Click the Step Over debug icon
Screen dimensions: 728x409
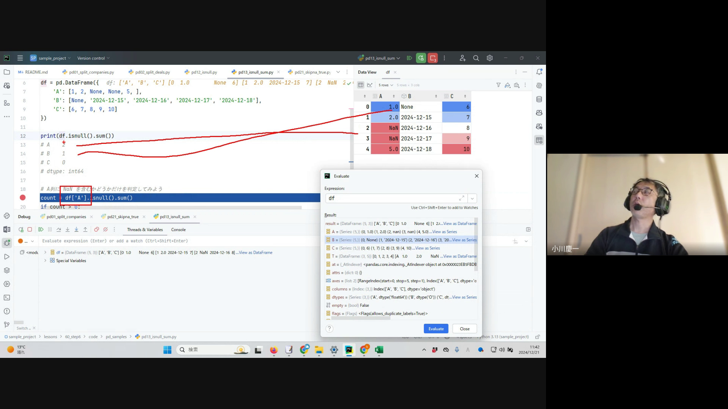[59, 229]
